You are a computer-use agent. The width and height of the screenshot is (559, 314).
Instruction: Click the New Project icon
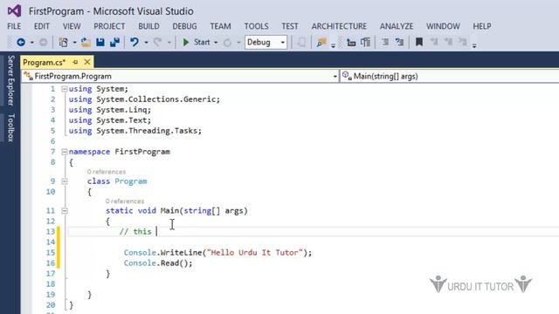point(64,43)
